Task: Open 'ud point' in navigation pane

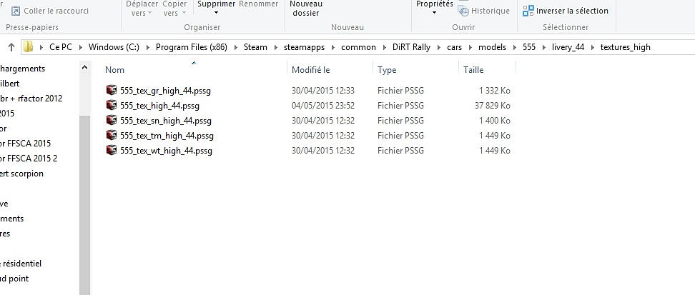Action: point(14,278)
